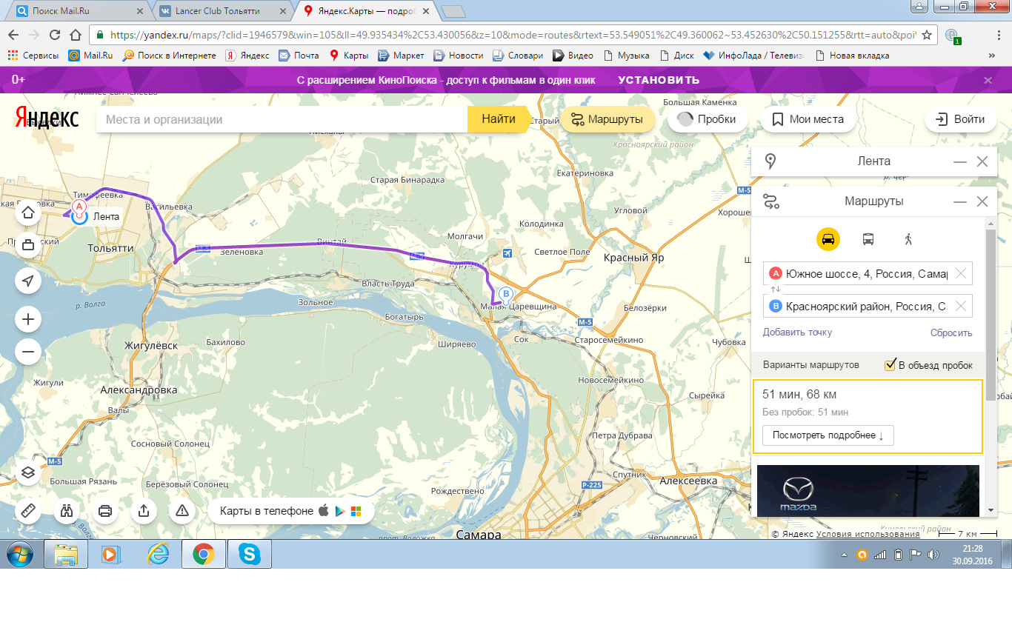The width and height of the screenshot is (1012, 625).
Task: Open the Маршруты routes button
Action: coord(607,119)
